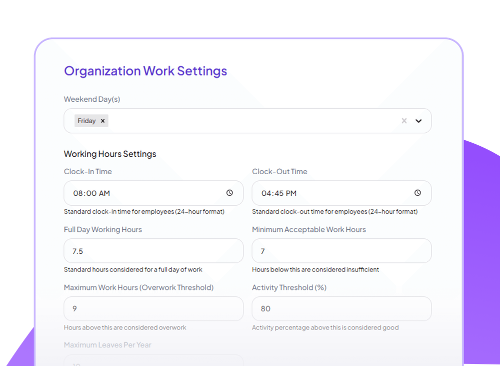Screen dimensions: 500x366
Task: Remove the Friday weekend day tag
Action: point(102,121)
